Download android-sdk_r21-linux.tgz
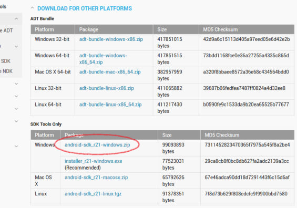The height and width of the screenshot is (208, 297). pyautogui.click(x=93, y=194)
